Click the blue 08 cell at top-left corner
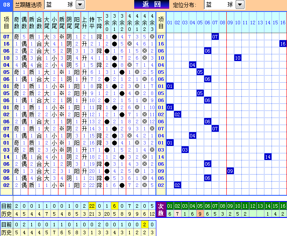Image resolution: width=287 pixels, height=236 pixels. [x=6, y=5]
